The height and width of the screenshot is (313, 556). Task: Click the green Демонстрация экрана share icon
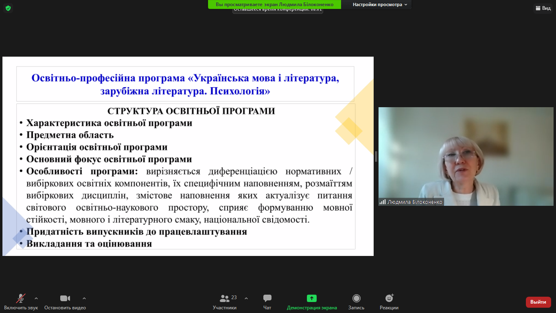click(312, 298)
